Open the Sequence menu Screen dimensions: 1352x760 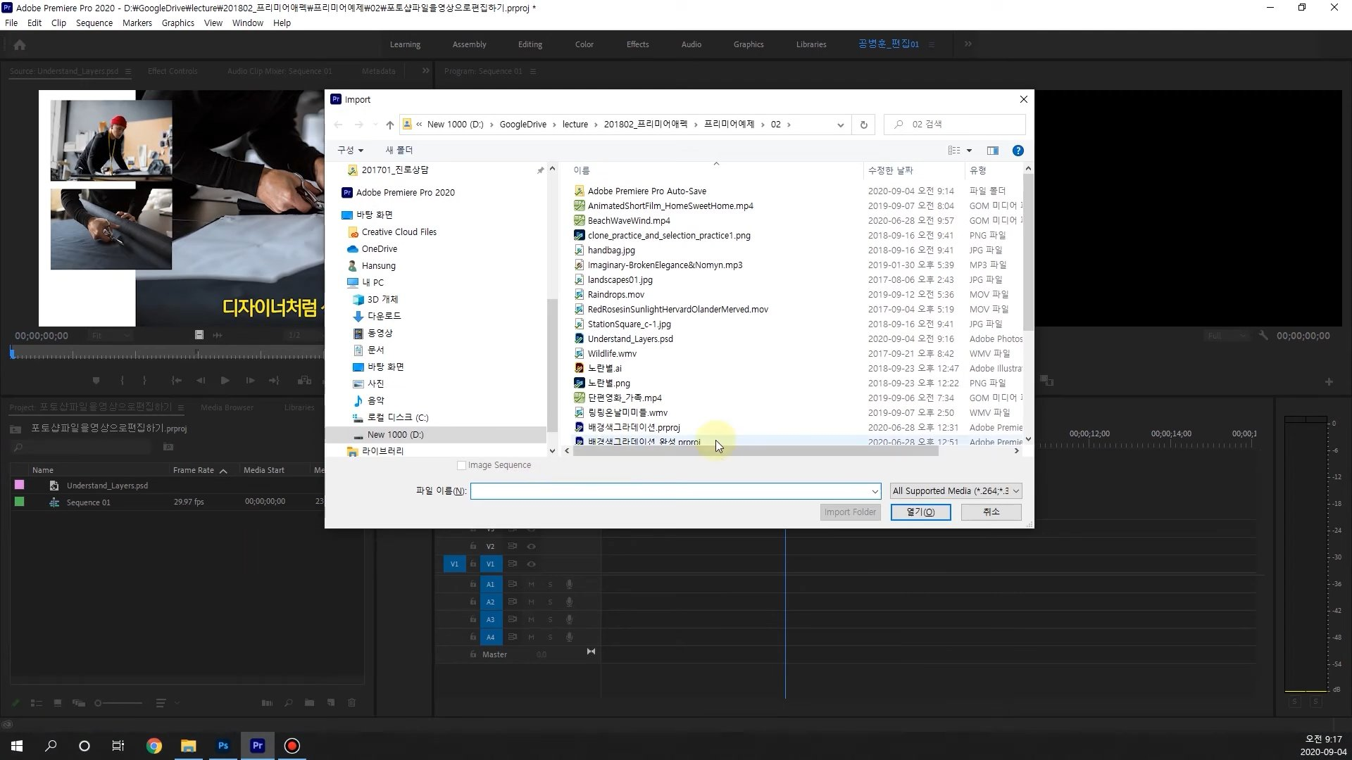pyautogui.click(x=94, y=23)
